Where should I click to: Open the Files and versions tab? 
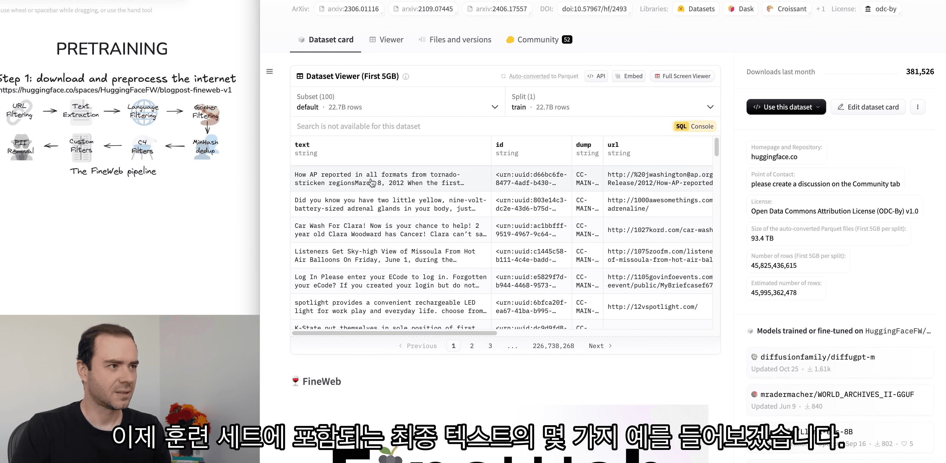(455, 40)
